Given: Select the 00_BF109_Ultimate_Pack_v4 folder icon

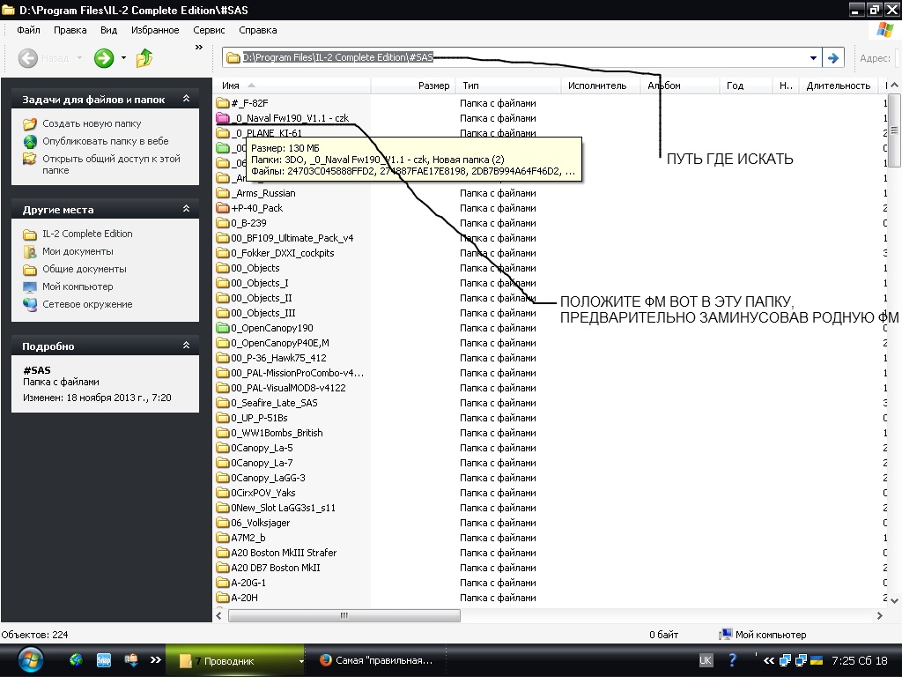Looking at the screenshot, I should 223,238.
